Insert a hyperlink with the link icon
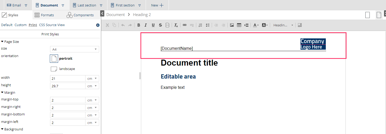Image resolution: width=386 pixels, height=134 pixels. click(184, 25)
